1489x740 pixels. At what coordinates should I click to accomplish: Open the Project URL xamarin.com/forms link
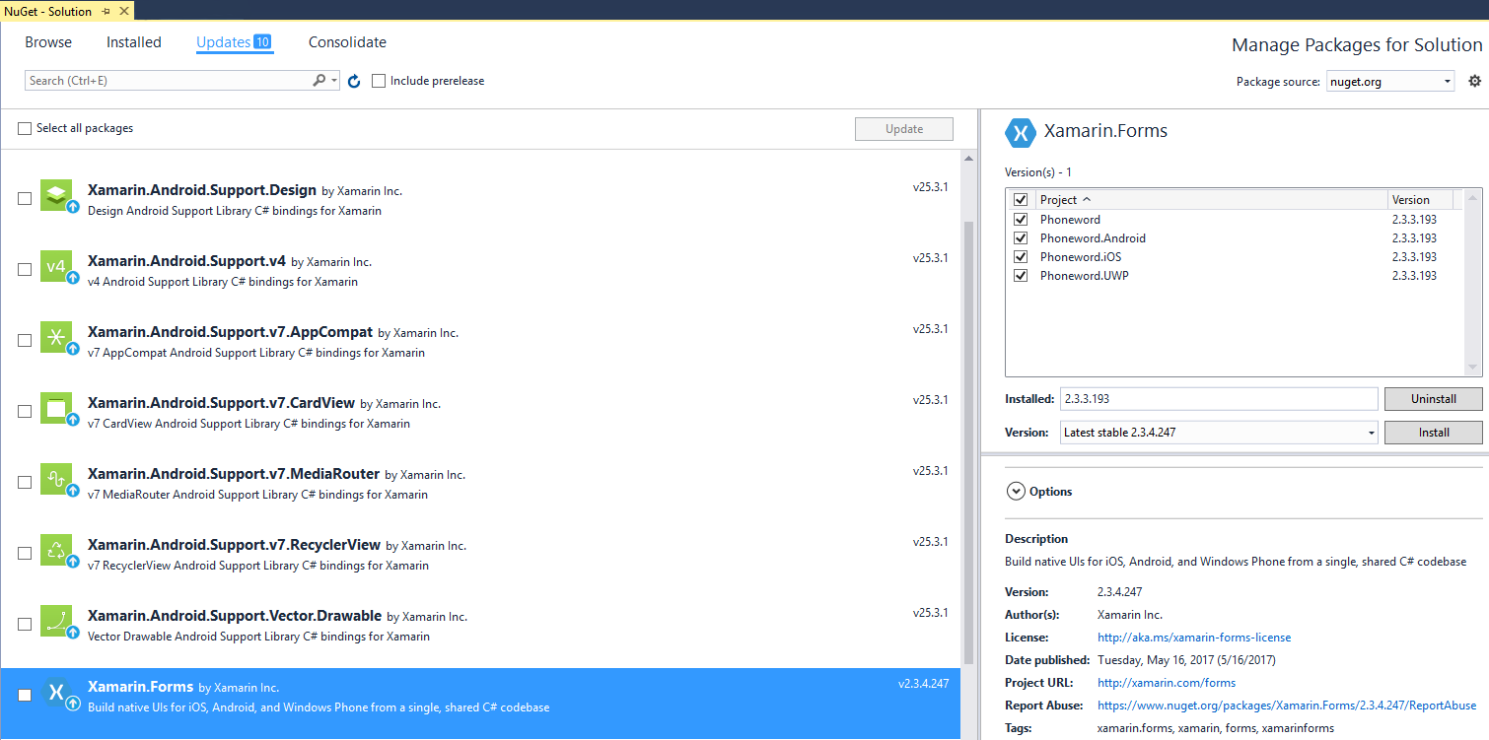pos(1167,683)
